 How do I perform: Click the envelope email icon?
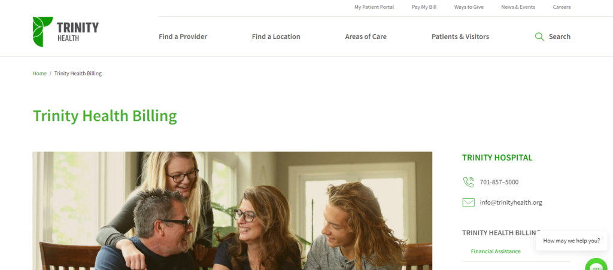468,202
